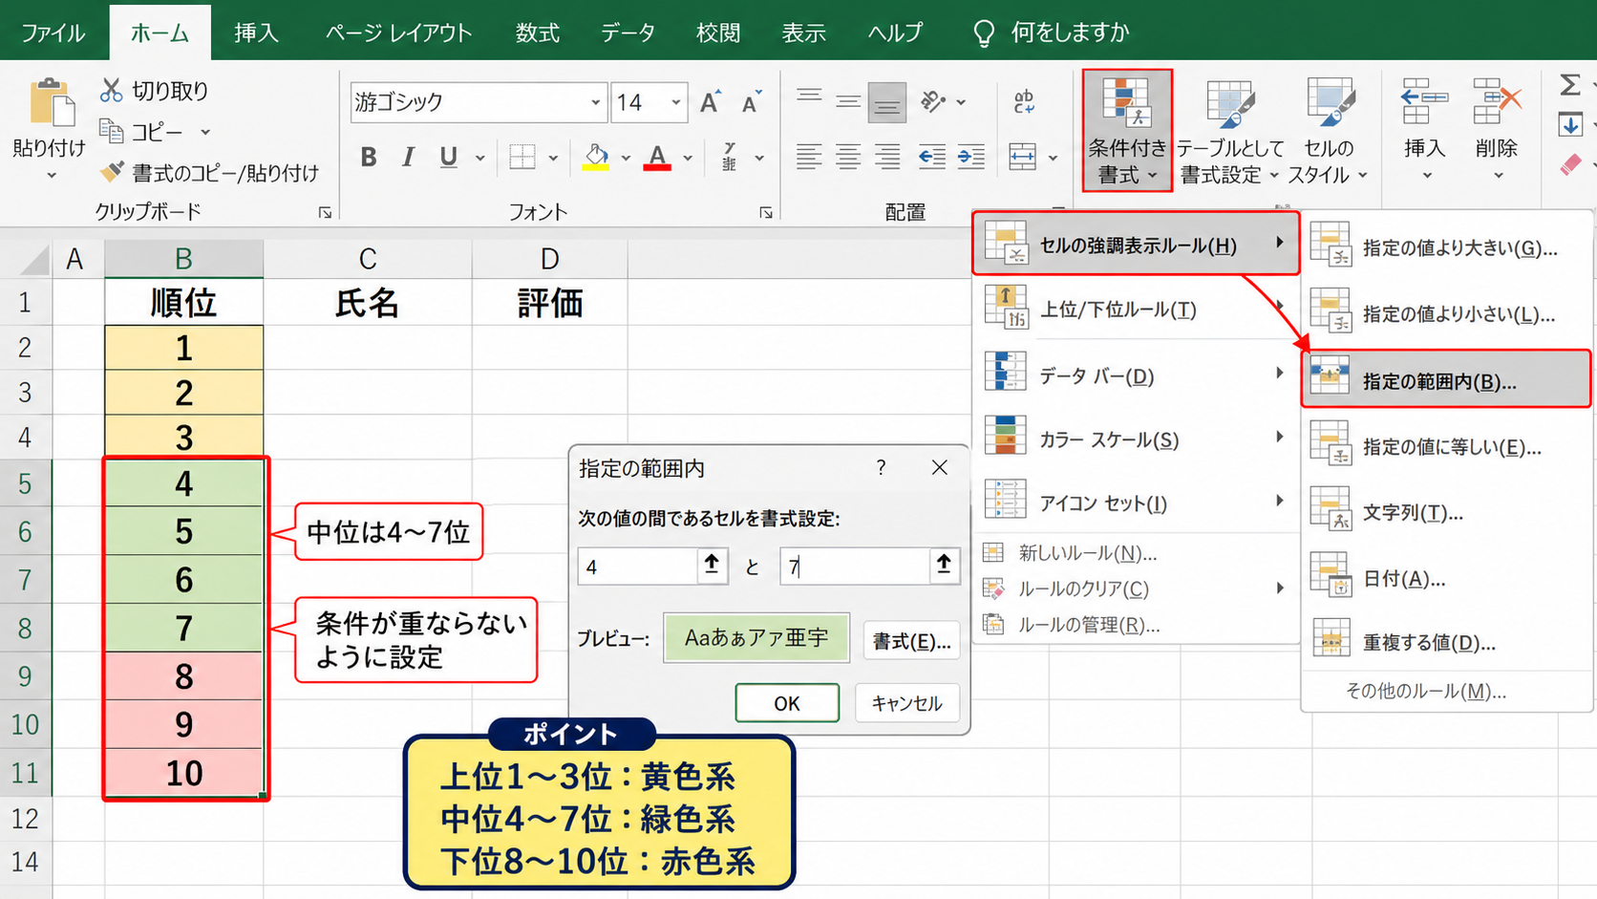Click the text orientation icon
Screen dimensions: 1597x899
(933, 101)
